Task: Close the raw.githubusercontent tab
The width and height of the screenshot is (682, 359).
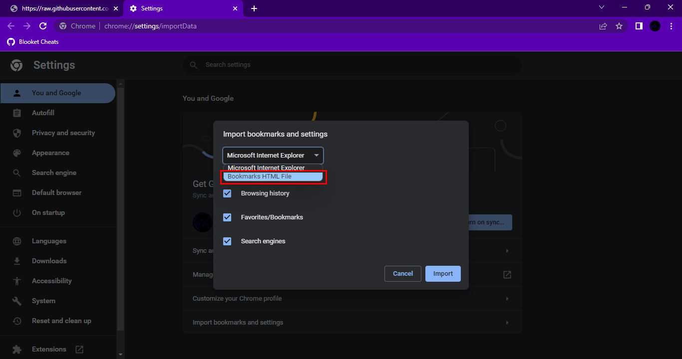Action: [x=117, y=8]
